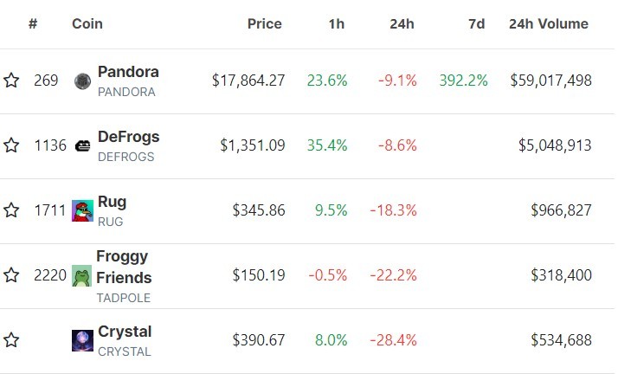
Task: Open the Froggy Friends coin link
Action: tap(124, 267)
